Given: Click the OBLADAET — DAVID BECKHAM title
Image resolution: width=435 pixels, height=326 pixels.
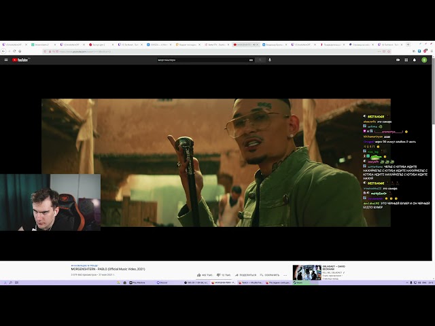Looking at the screenshot, I should (x=334, y=268).
